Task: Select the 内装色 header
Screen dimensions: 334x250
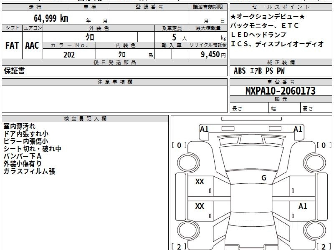Action: tap(125, 45)
